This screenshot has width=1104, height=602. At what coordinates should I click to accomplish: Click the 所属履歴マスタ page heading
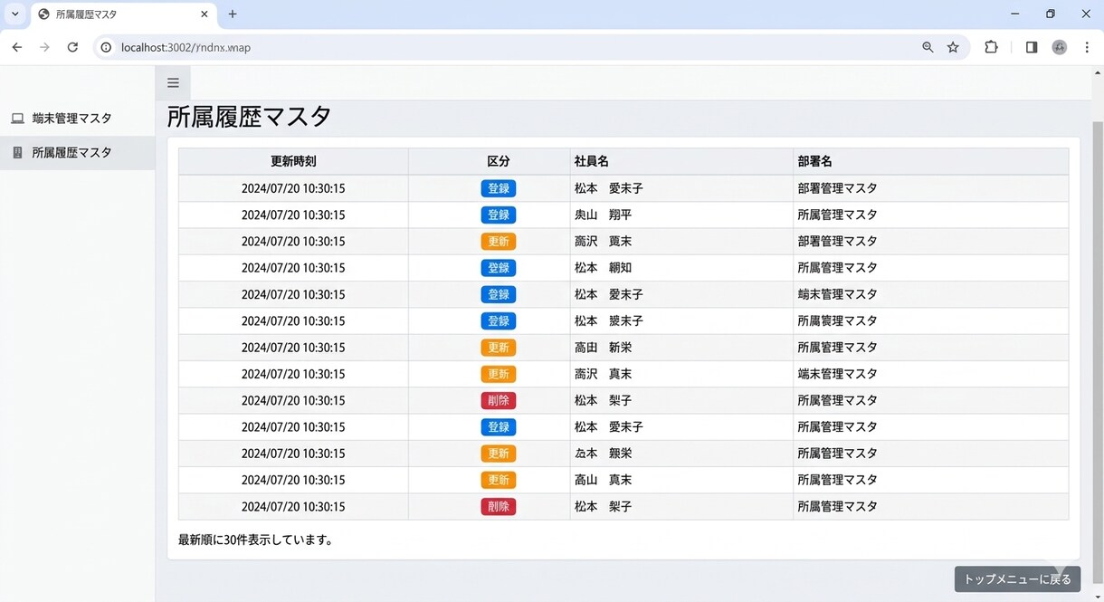tap(249, 117)
